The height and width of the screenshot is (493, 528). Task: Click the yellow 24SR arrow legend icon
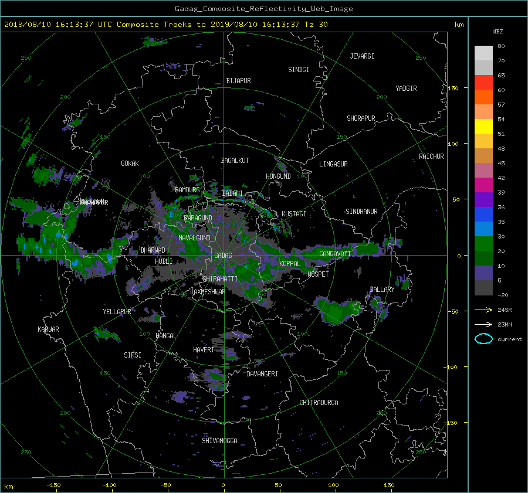tap(483, 310)
